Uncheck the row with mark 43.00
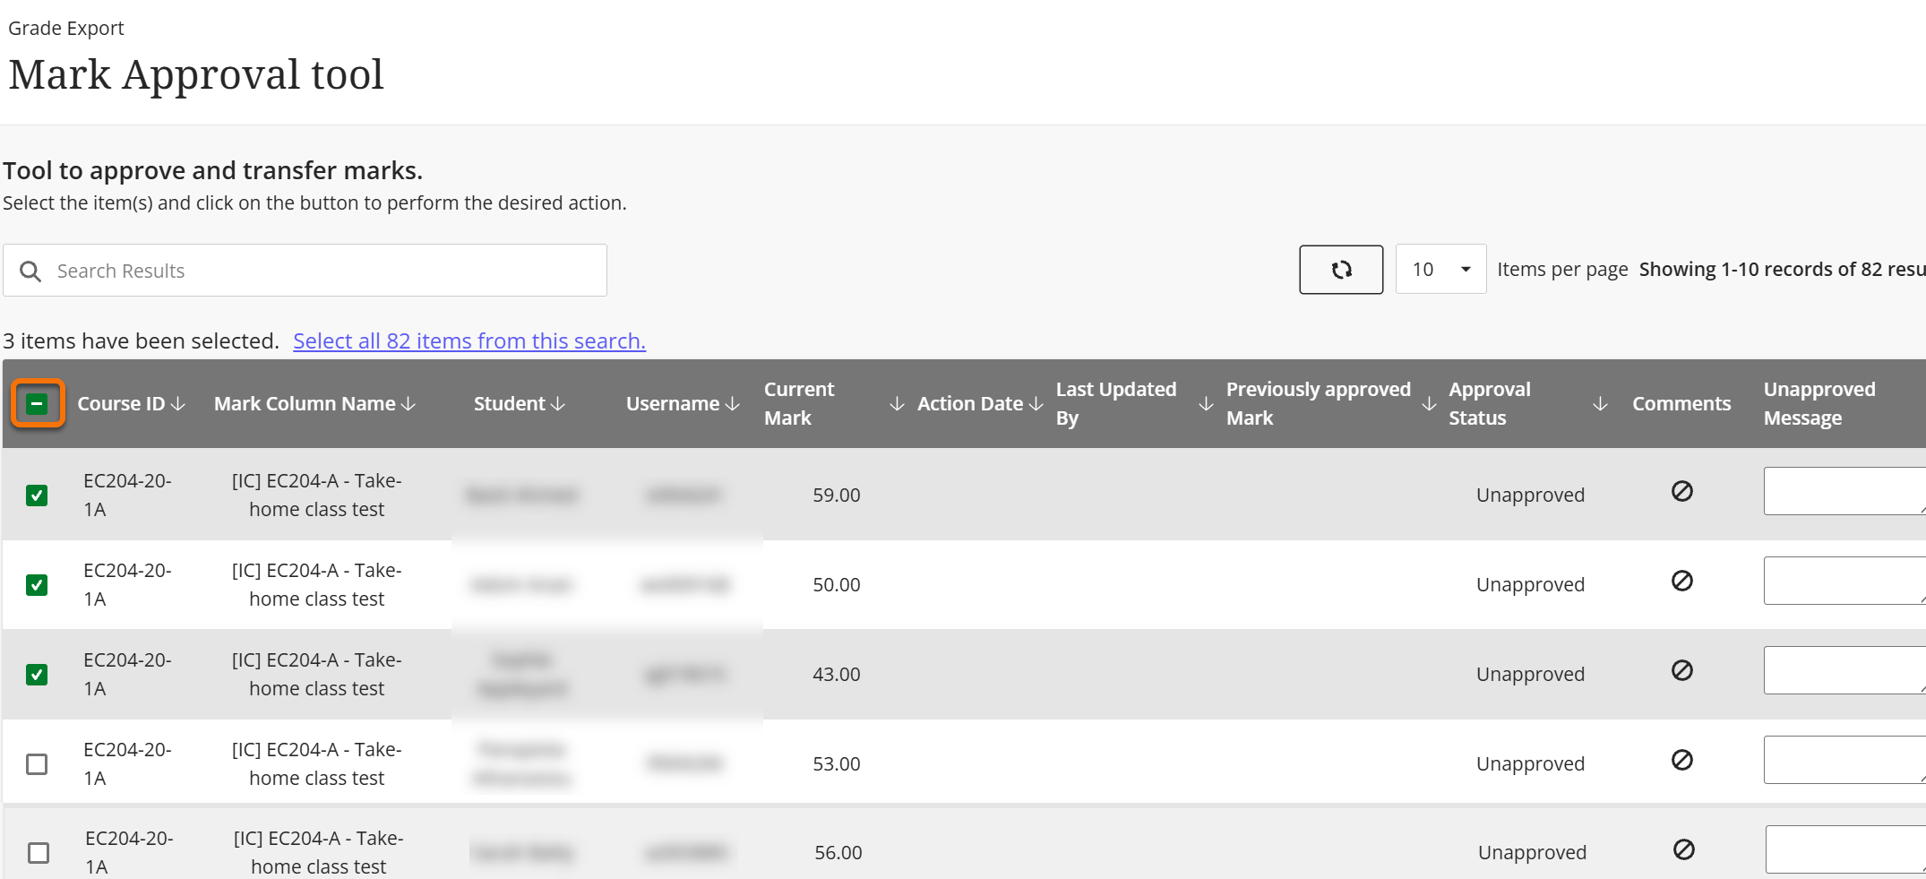The width and height of the screenshot is (1926, 879). click(37, 675)
